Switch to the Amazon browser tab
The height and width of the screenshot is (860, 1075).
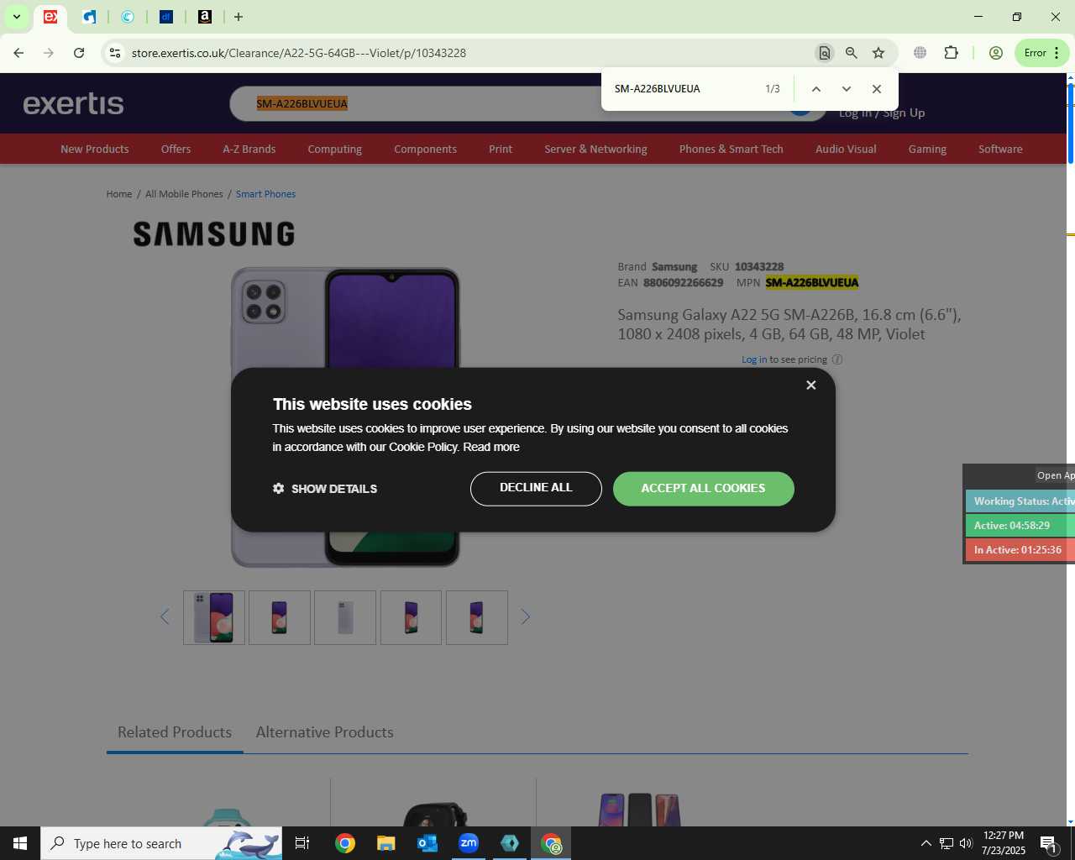click(205, 17)
